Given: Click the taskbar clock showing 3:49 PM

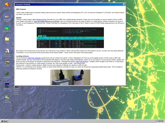Looking at the screenshot, I should click(x=160, y=121).
